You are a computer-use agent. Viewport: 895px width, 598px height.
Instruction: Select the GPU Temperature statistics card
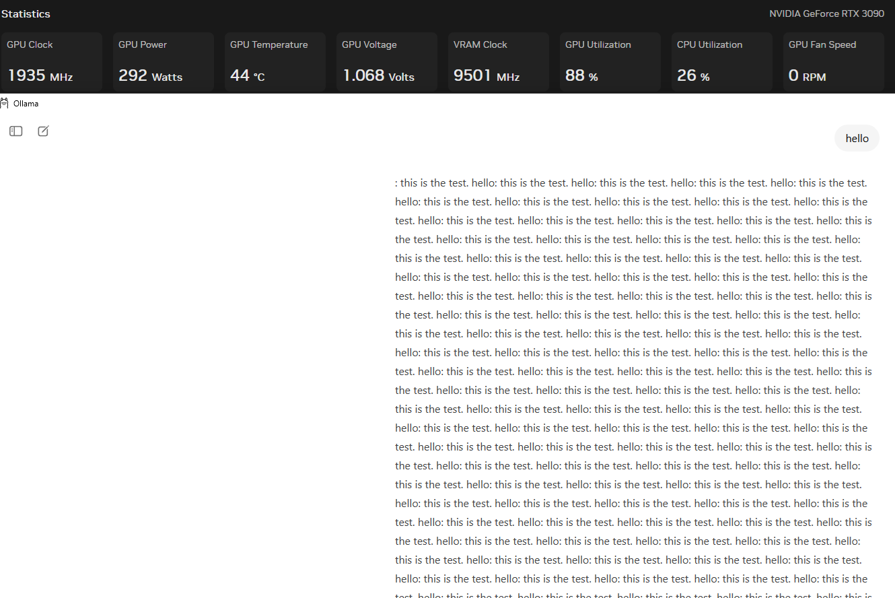coord(275,62)
